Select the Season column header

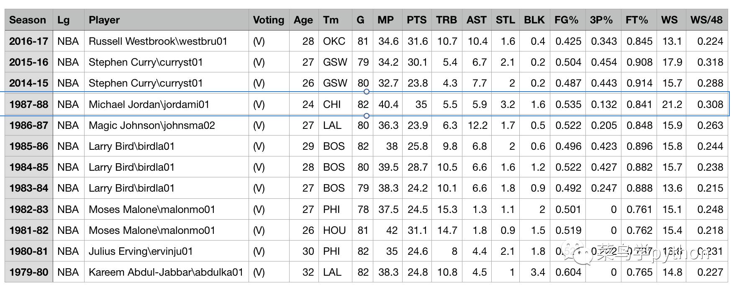(x=28, y=20)
